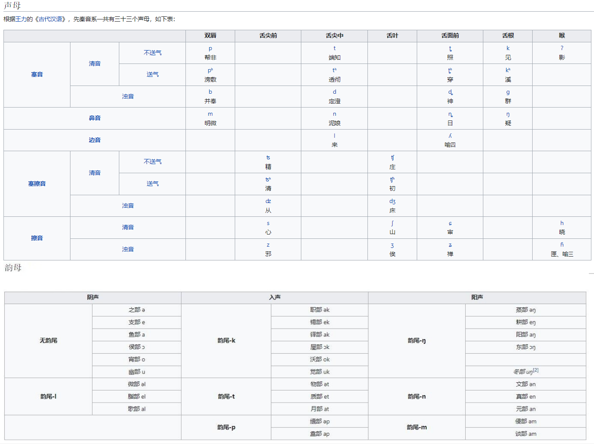Click the 月部 at cell

coord(320,409)
